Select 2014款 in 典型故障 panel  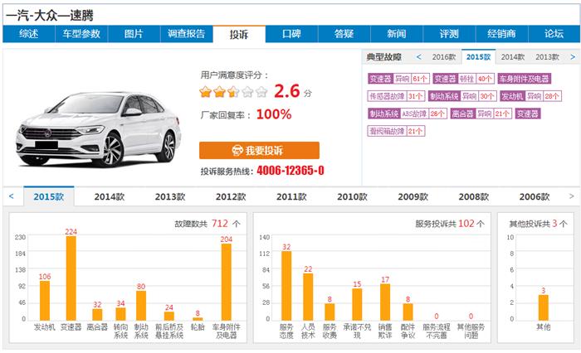click(513, 57)
